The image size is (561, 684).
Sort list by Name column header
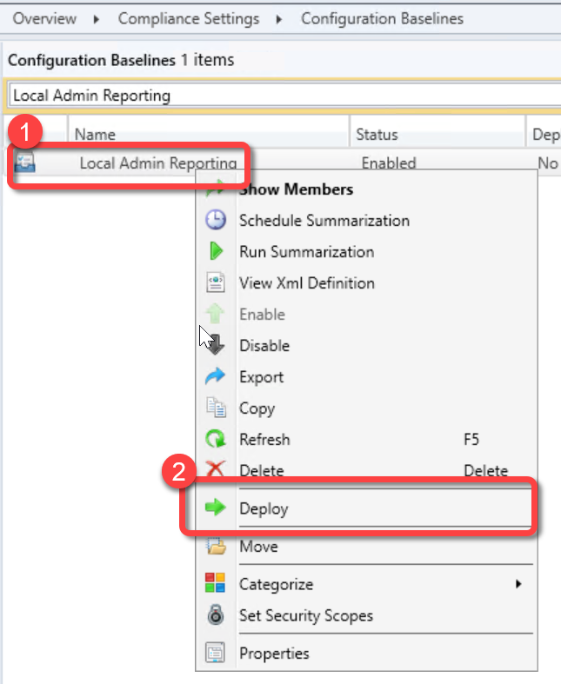96,135
